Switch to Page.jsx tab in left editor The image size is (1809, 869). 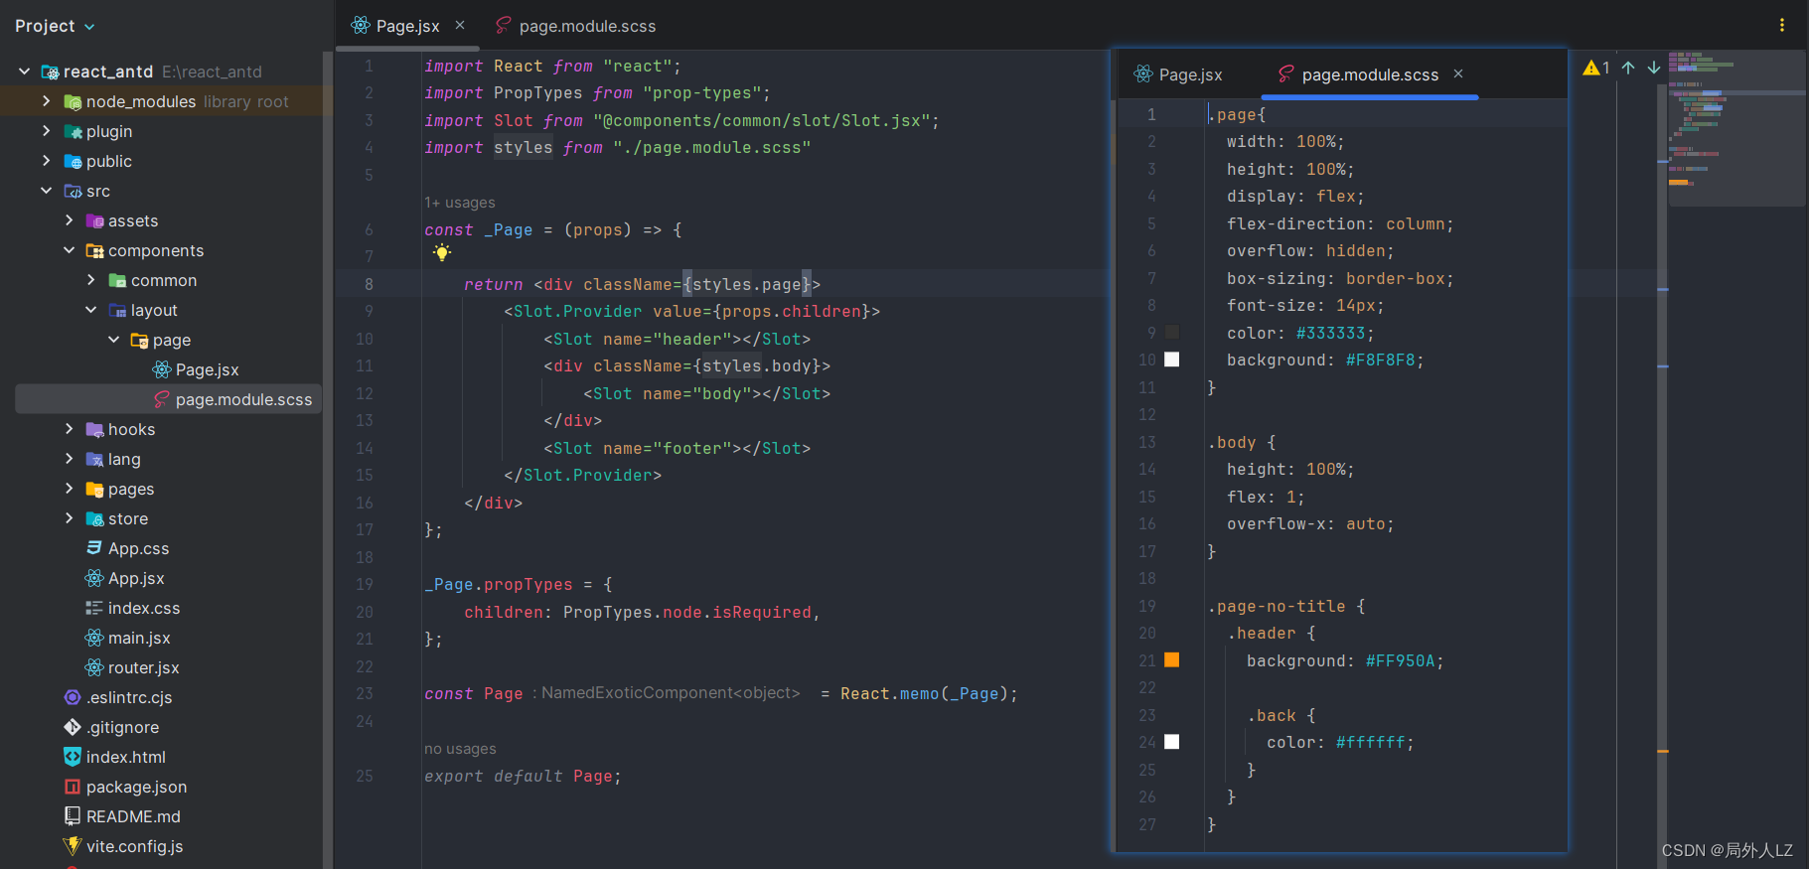point(407,26)
